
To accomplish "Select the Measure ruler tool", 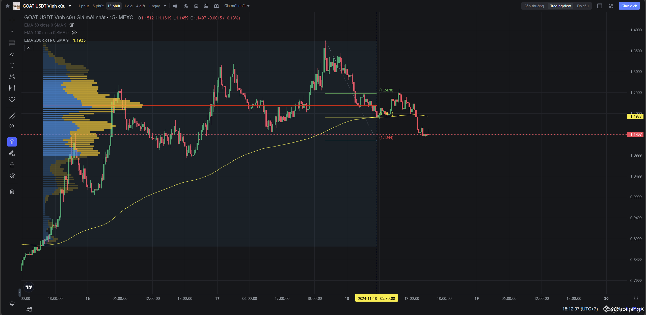I will [x=12, y=116].
